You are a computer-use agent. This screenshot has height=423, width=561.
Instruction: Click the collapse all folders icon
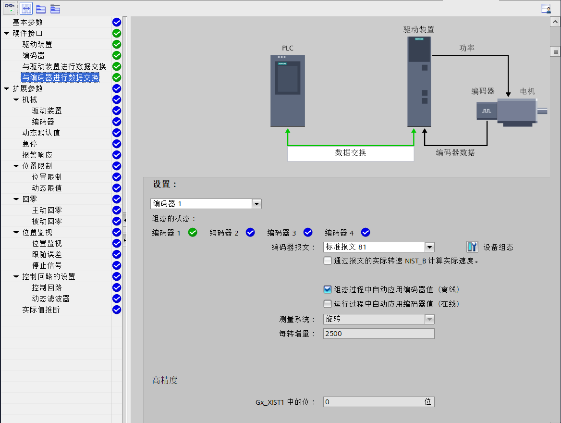click(x=54, y=8)
